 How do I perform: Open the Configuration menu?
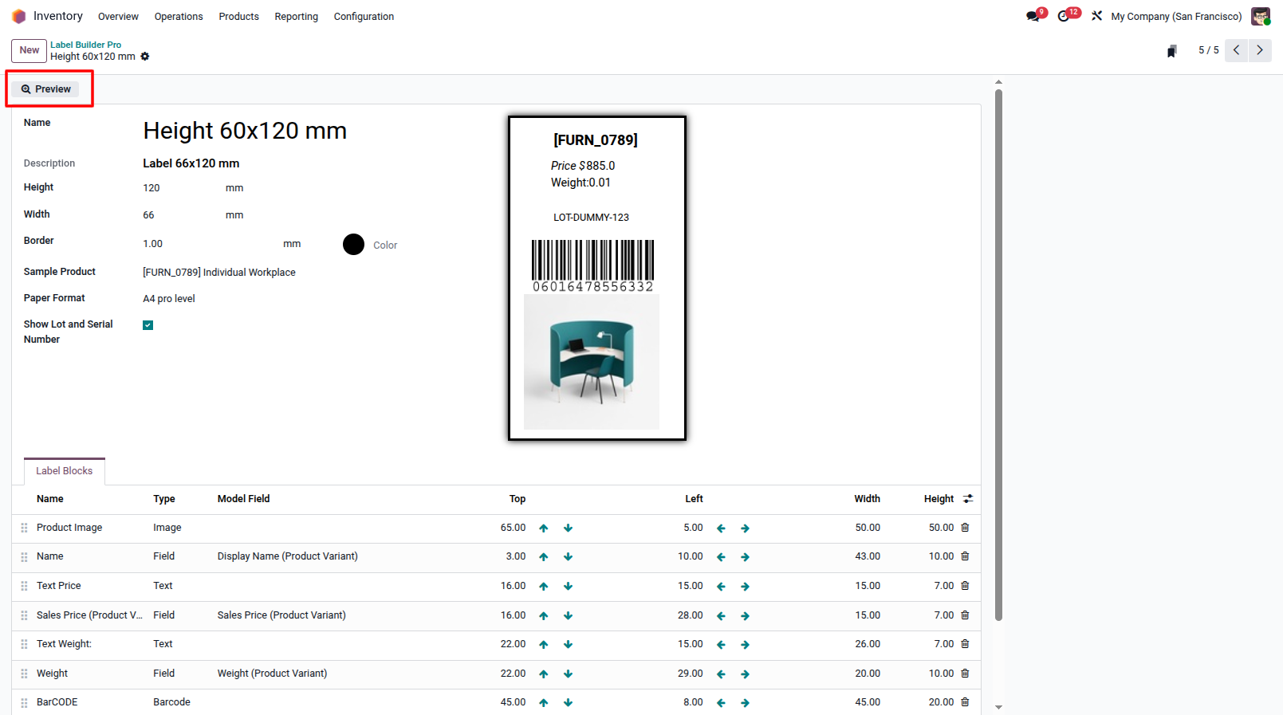point(364,16)
